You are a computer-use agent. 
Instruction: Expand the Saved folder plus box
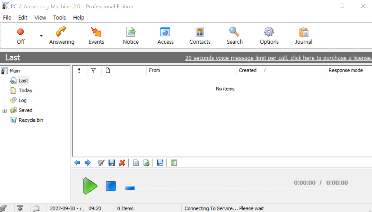(x=4, y=111)
